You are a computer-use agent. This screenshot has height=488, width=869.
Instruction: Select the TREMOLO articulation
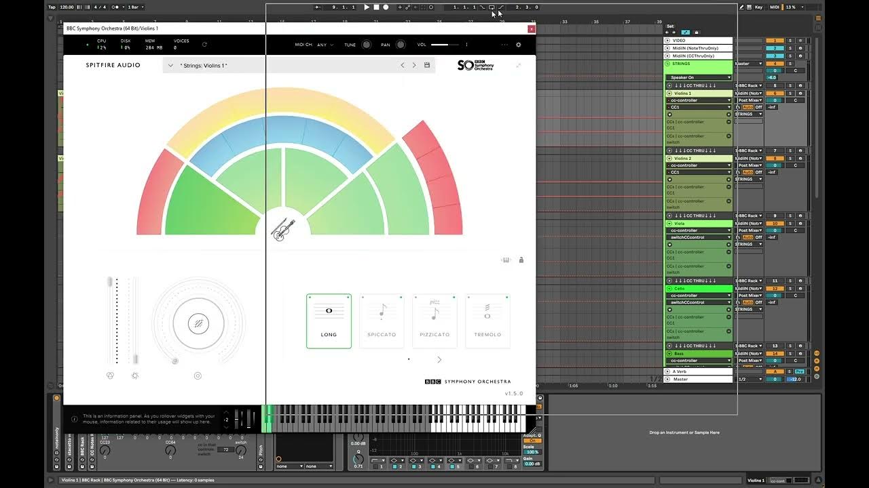487,321
